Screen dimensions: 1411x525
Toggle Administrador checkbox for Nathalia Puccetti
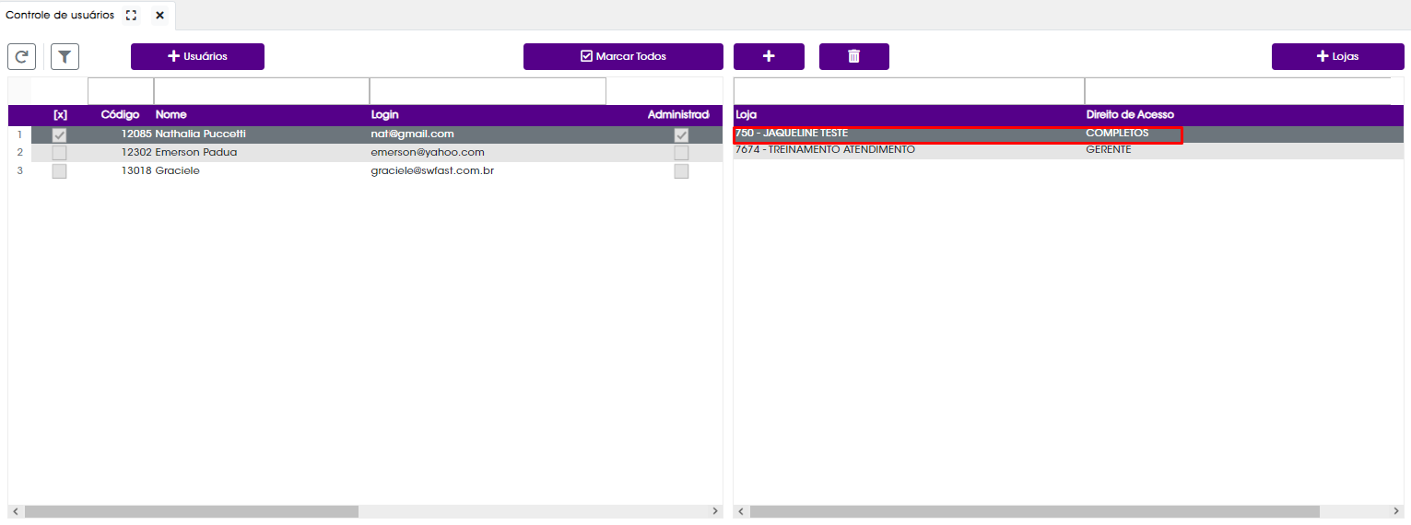click(681, 134)
